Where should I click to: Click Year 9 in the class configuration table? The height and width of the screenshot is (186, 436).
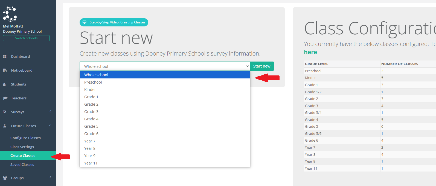pos(310,161)
